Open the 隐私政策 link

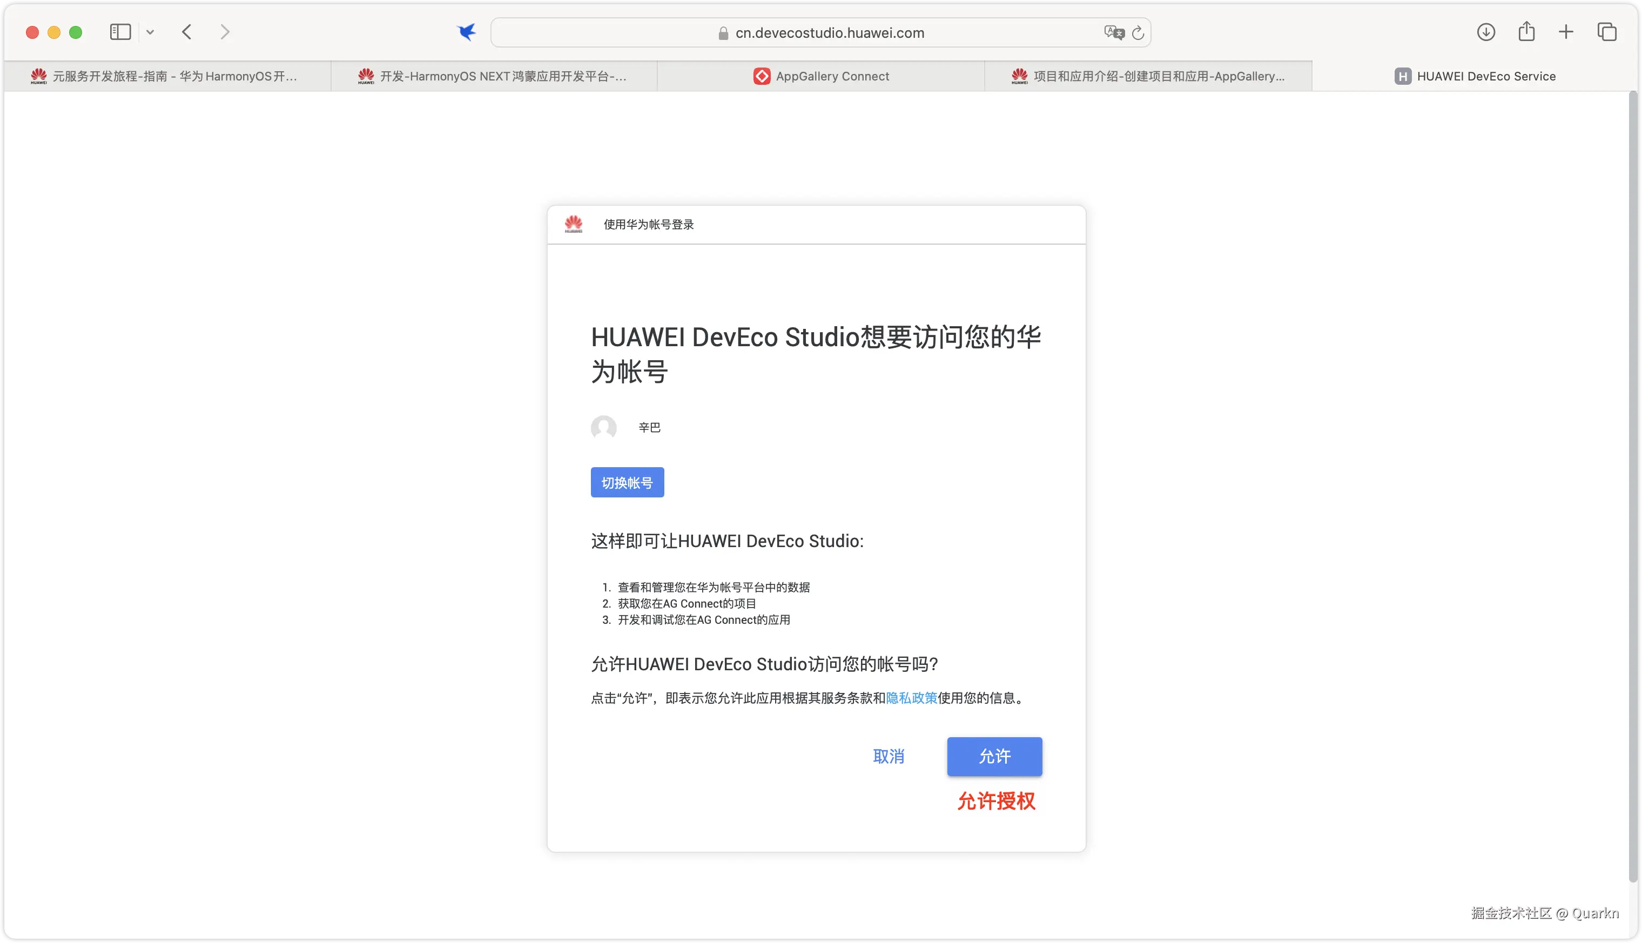point(911,698)
